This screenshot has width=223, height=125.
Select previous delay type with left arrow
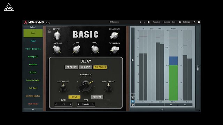[x=78, y=104]
